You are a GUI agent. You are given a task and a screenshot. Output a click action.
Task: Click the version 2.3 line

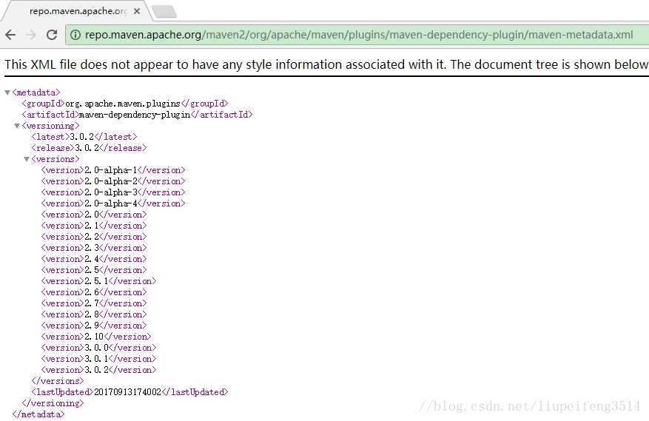pos(93,248)
